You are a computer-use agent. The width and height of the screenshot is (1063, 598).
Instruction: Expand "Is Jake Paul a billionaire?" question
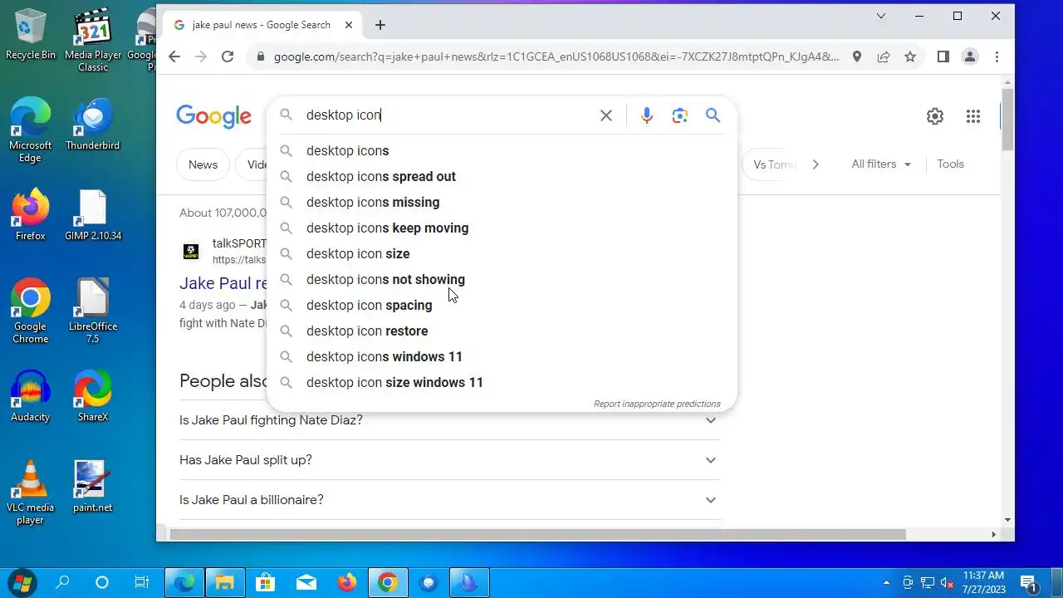[449, 500]
